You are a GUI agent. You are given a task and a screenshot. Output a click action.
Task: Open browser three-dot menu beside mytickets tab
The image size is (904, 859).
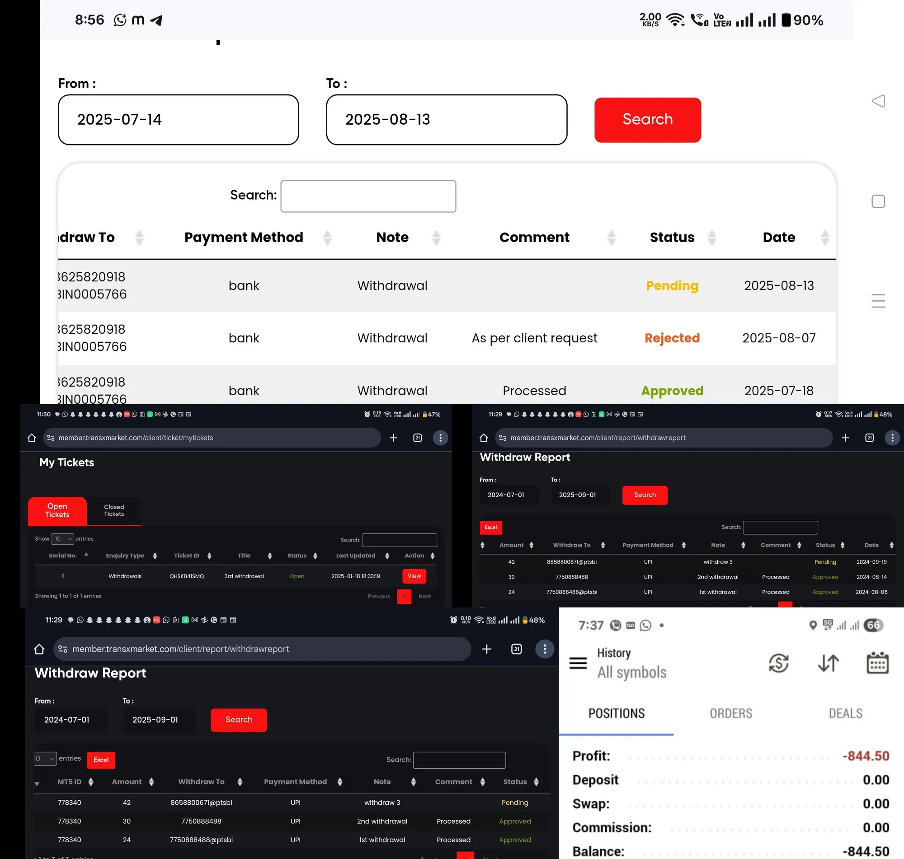(x=440, y=438)
